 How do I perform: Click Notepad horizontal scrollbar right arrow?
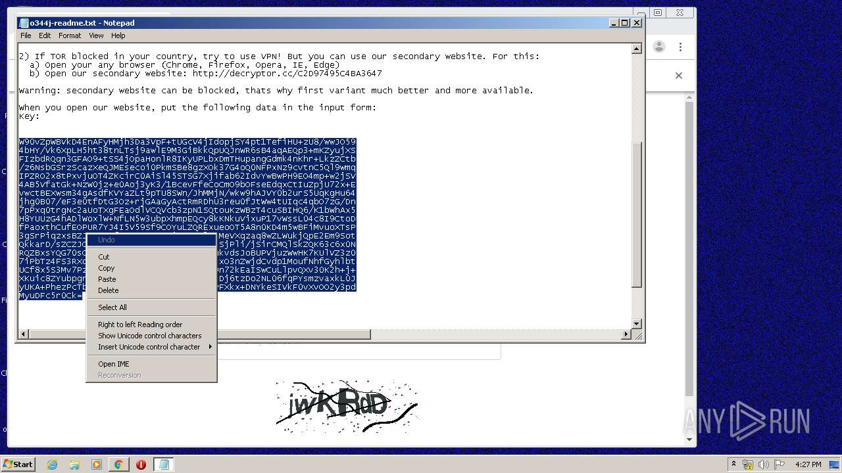pyautogui.click(x=626, y=334)
